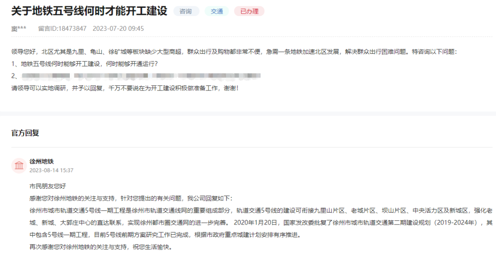The width and height of the screenshot is (496, 259).
Task: Click the masked username 窦***
Action: [x=19, y=28]
